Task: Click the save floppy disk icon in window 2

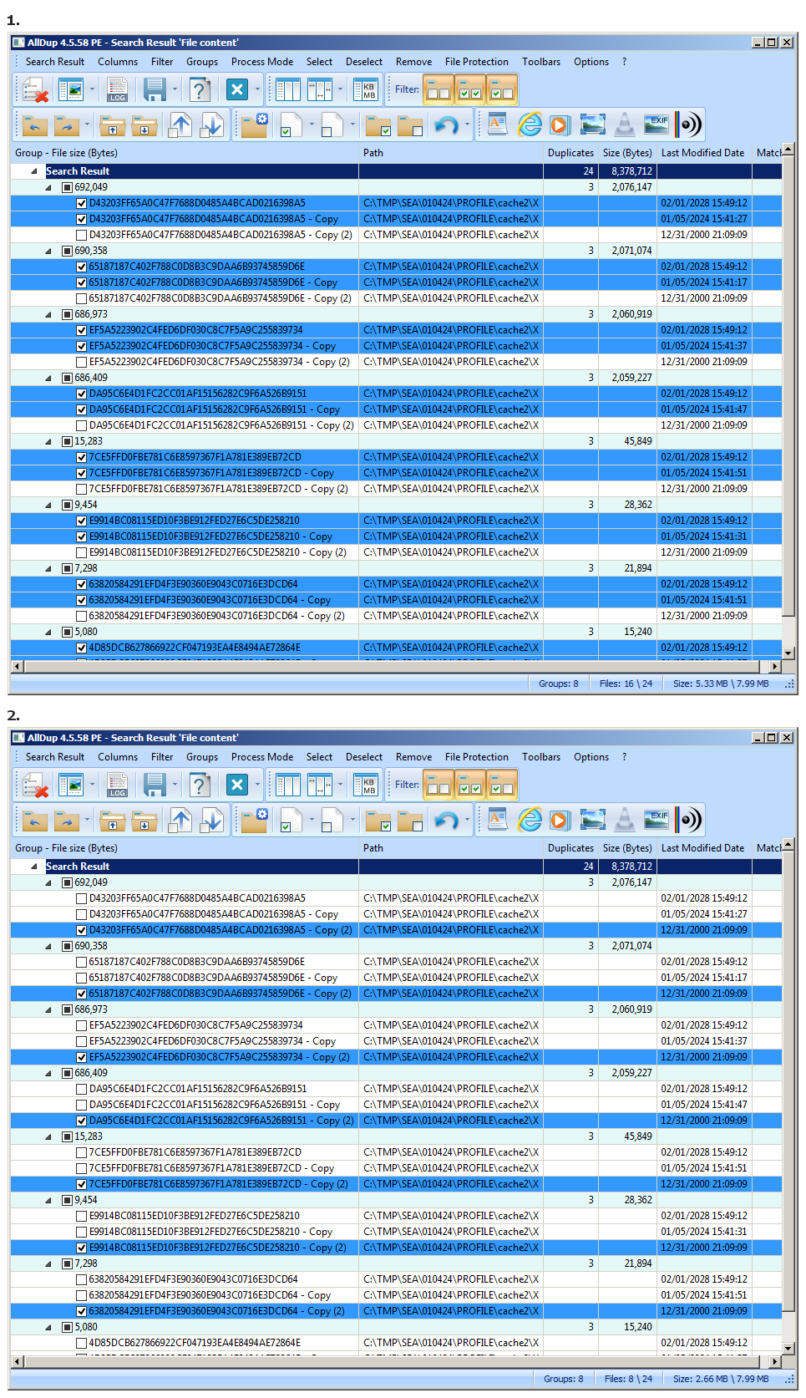Action: 155,785
